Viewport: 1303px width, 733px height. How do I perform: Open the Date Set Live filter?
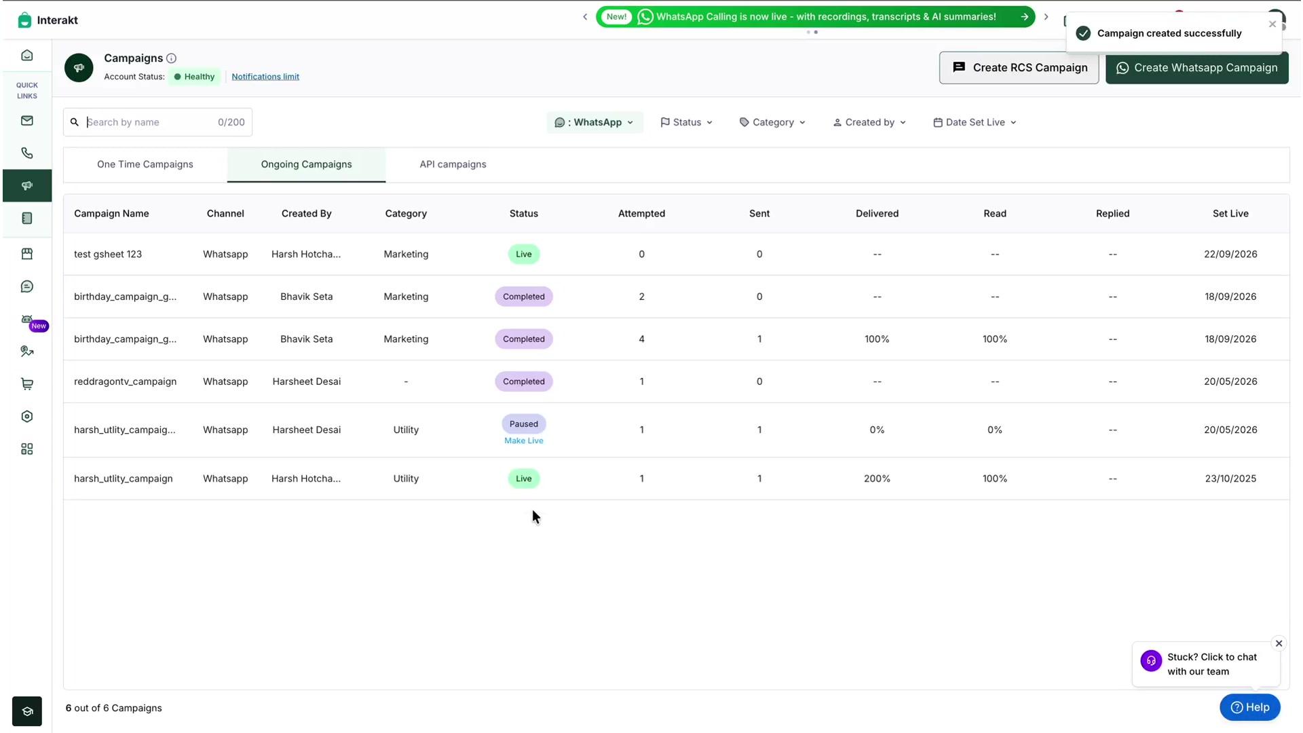coord(975,122)
